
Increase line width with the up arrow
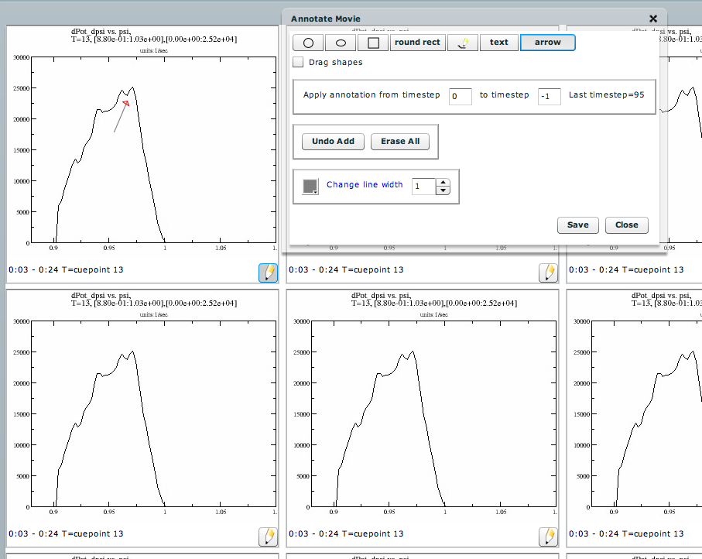[443, 182]
